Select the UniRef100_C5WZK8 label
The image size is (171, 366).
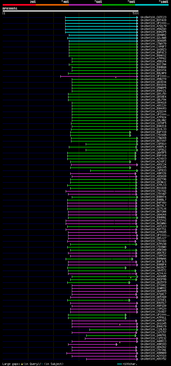153,138
